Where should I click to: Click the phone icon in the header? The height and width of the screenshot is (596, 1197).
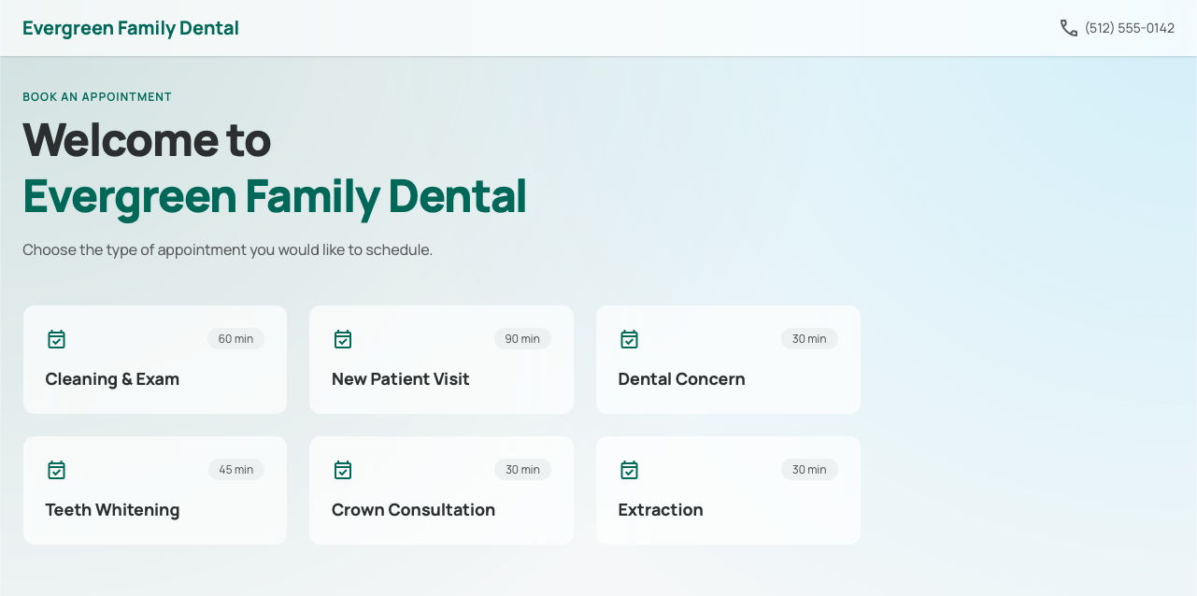tap(1069, 28)
